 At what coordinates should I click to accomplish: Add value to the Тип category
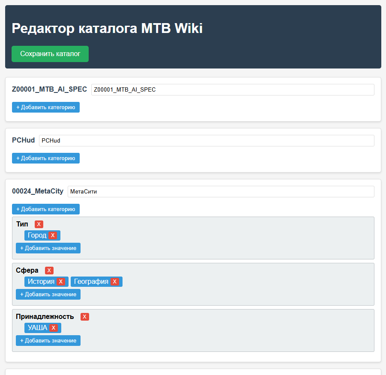tap(48, 248)
